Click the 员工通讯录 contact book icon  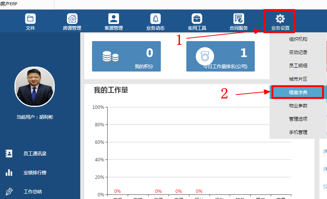click(9, 153)
